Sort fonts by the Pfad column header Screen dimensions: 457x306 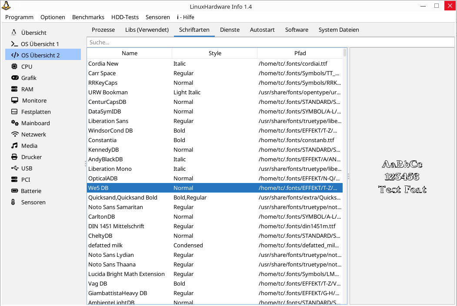click(300, 53)
